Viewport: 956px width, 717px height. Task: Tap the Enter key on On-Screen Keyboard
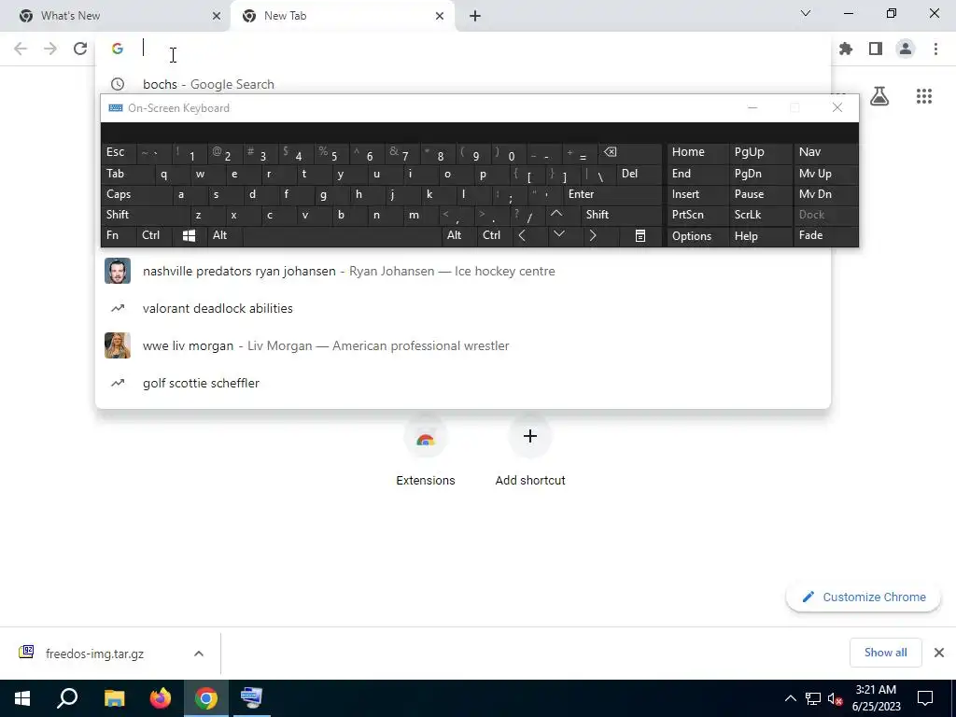[x=612, y=194]
